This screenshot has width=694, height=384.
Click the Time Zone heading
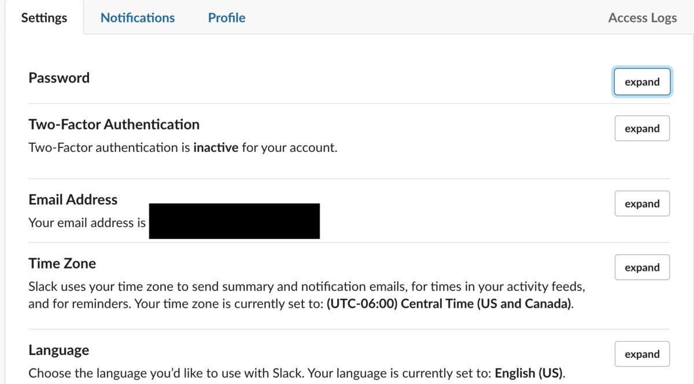pyautogui.click(x=62, y=263)
